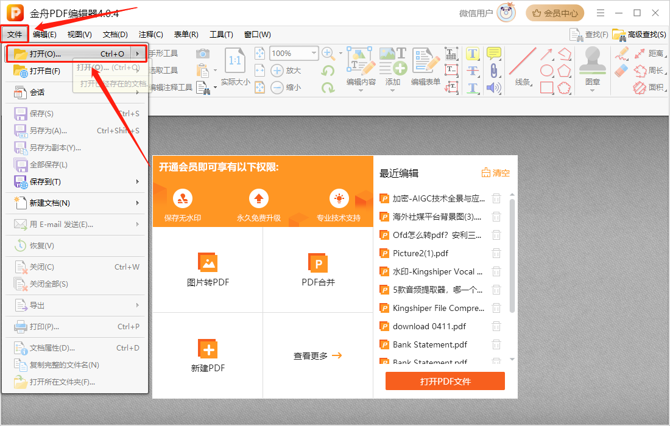Select the highlight text T icon

point(472,54)
